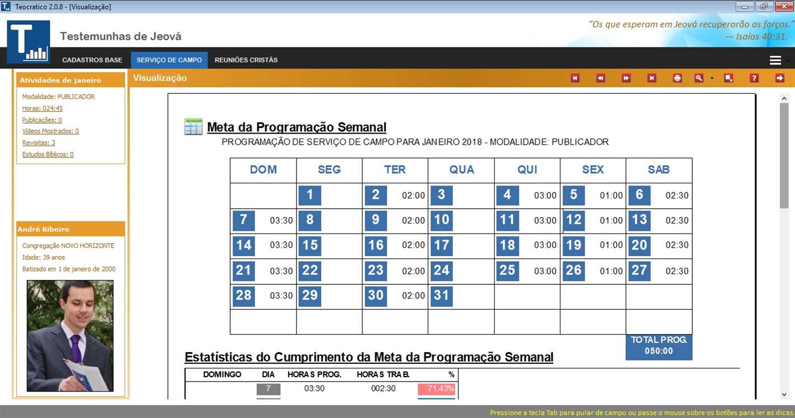Image resolution: width=795 pixels, height=418 pixels.
Task: Click the 03:30 hours beside day 14
Action: [282, 245]
